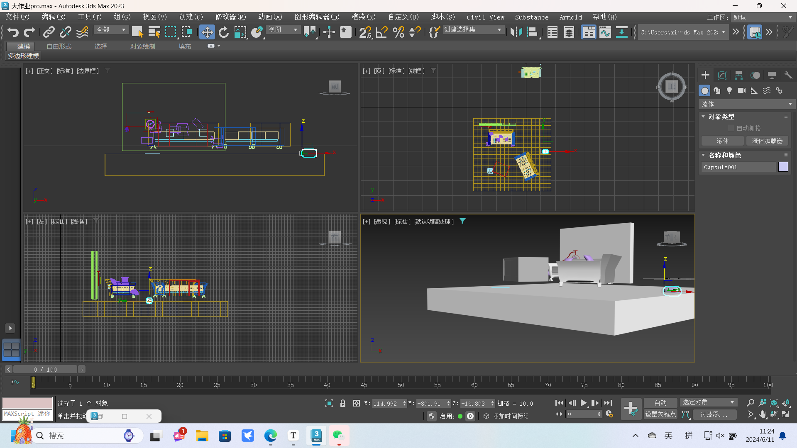Open the Capsule001 object color swatch
This screenshot has height=448, width=797.
pos(783,167)
